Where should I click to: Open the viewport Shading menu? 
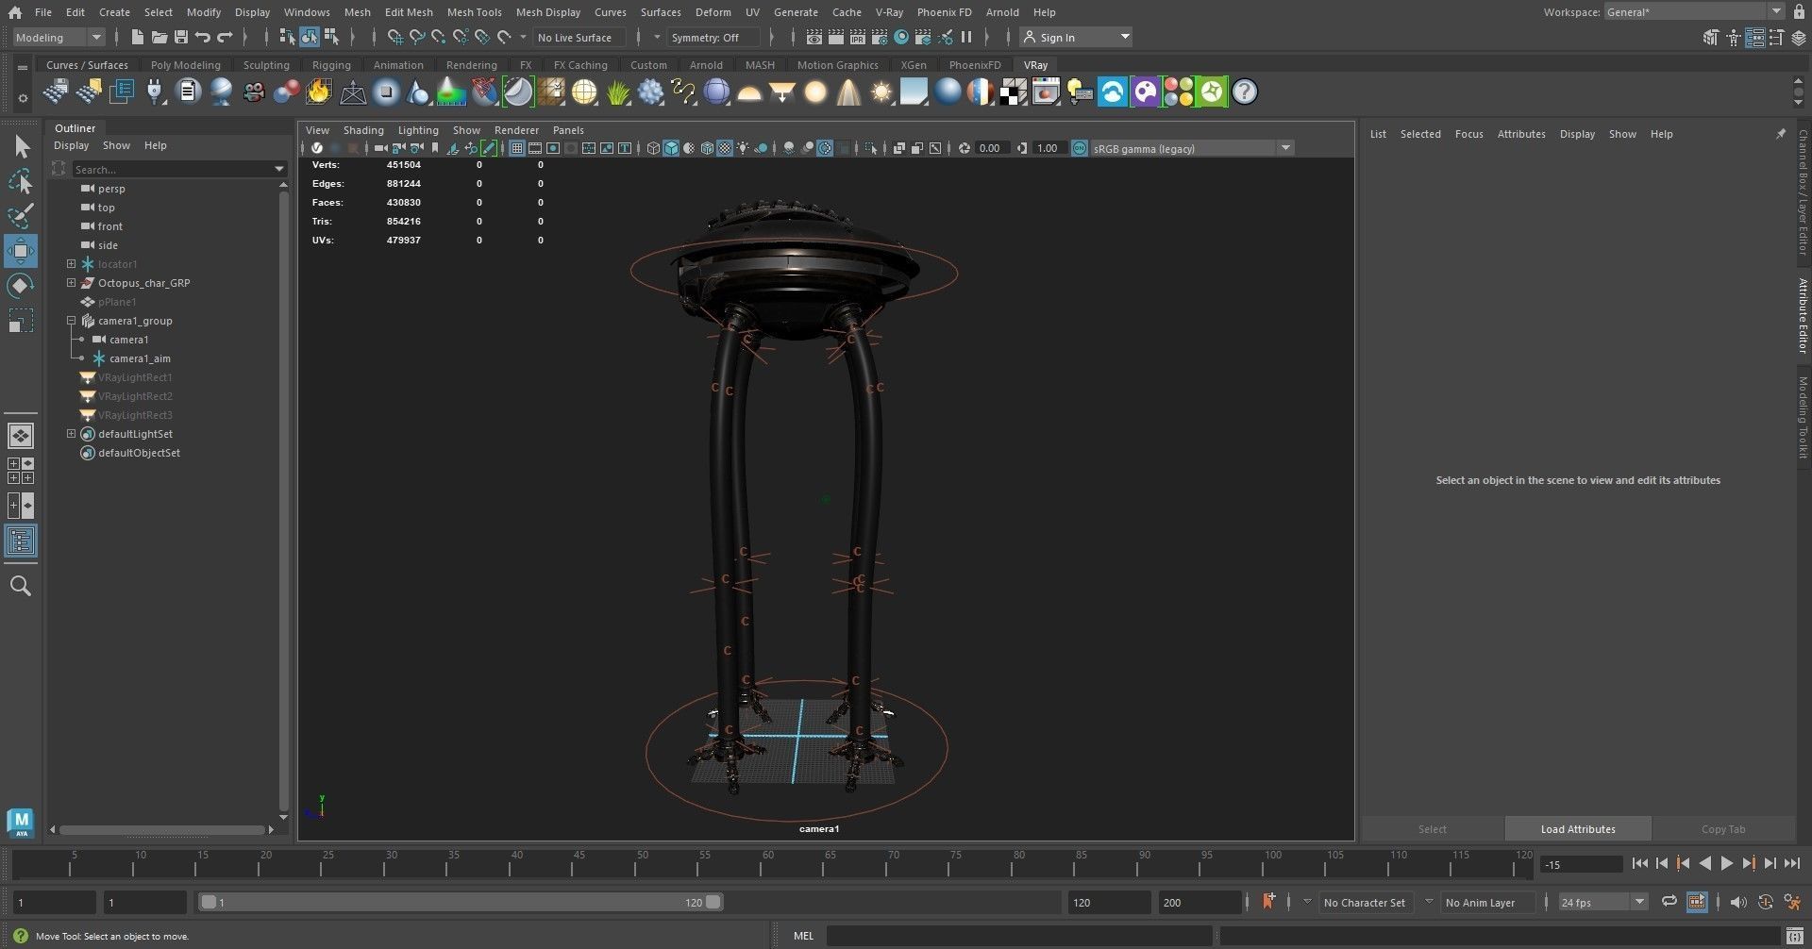pyautogui.click(x=363, y=130)
